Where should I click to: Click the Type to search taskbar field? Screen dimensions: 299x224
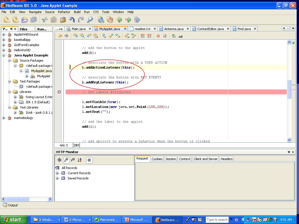[x=217, y=220]
